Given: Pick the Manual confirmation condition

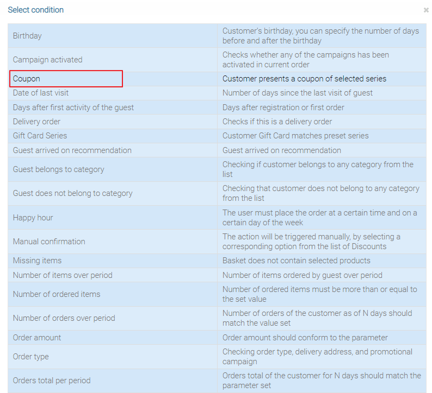Looking at the screenshot, I should [49, 242].
